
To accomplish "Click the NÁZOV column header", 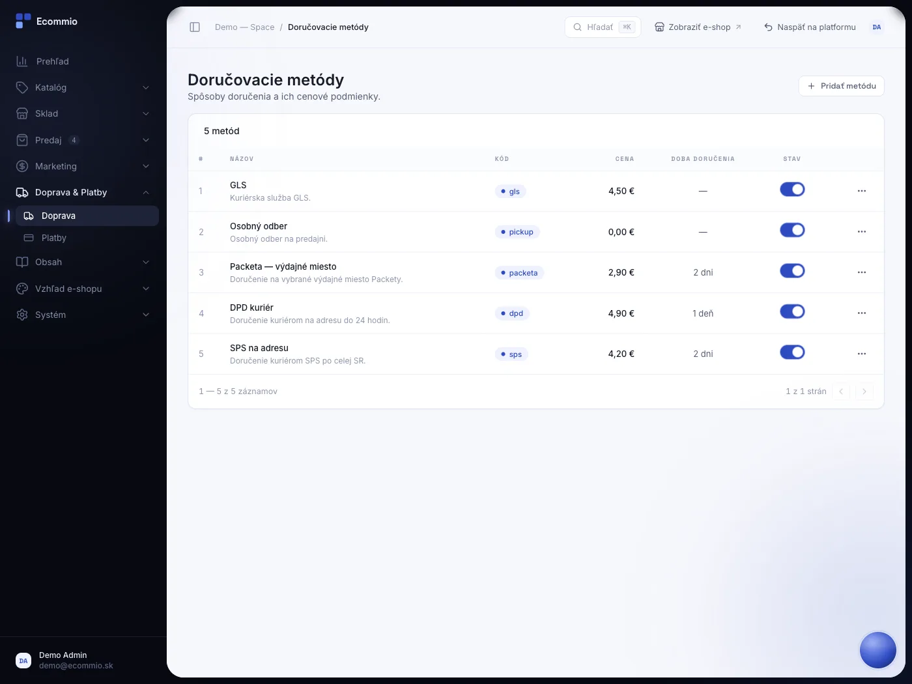I will coord(242,159).
